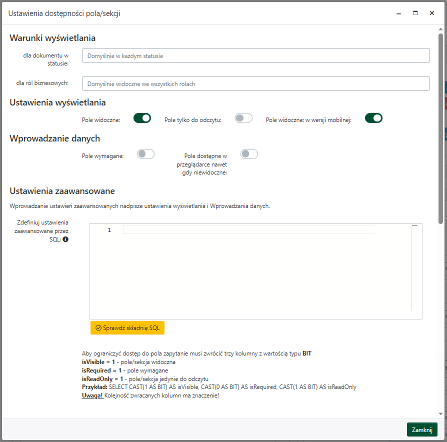The height and width of the screenshot is (442, 447).
Task: Click the Pole wymagane label
Action: click(102, 156)
